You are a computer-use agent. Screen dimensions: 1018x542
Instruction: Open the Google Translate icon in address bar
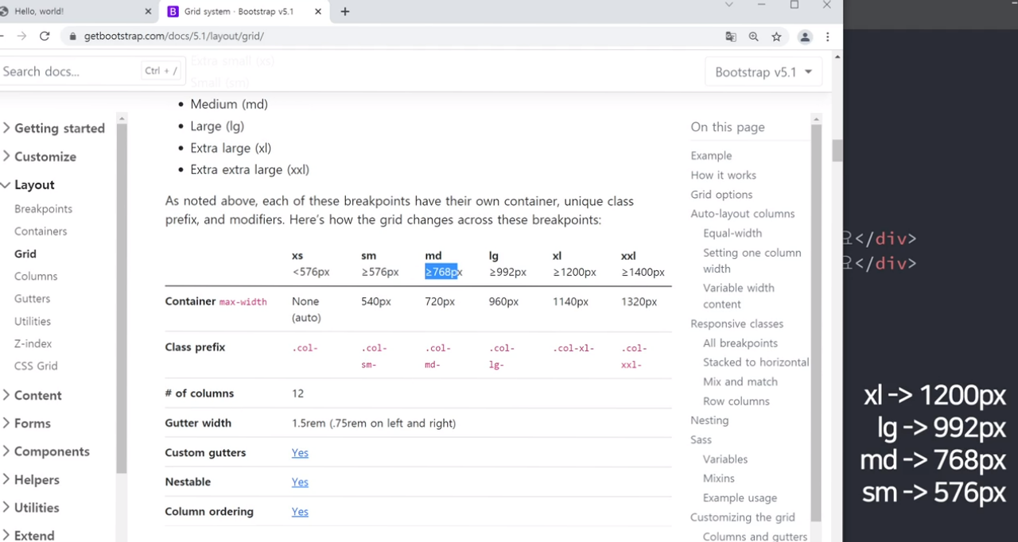pyautogui.click(x=731, y=37)
